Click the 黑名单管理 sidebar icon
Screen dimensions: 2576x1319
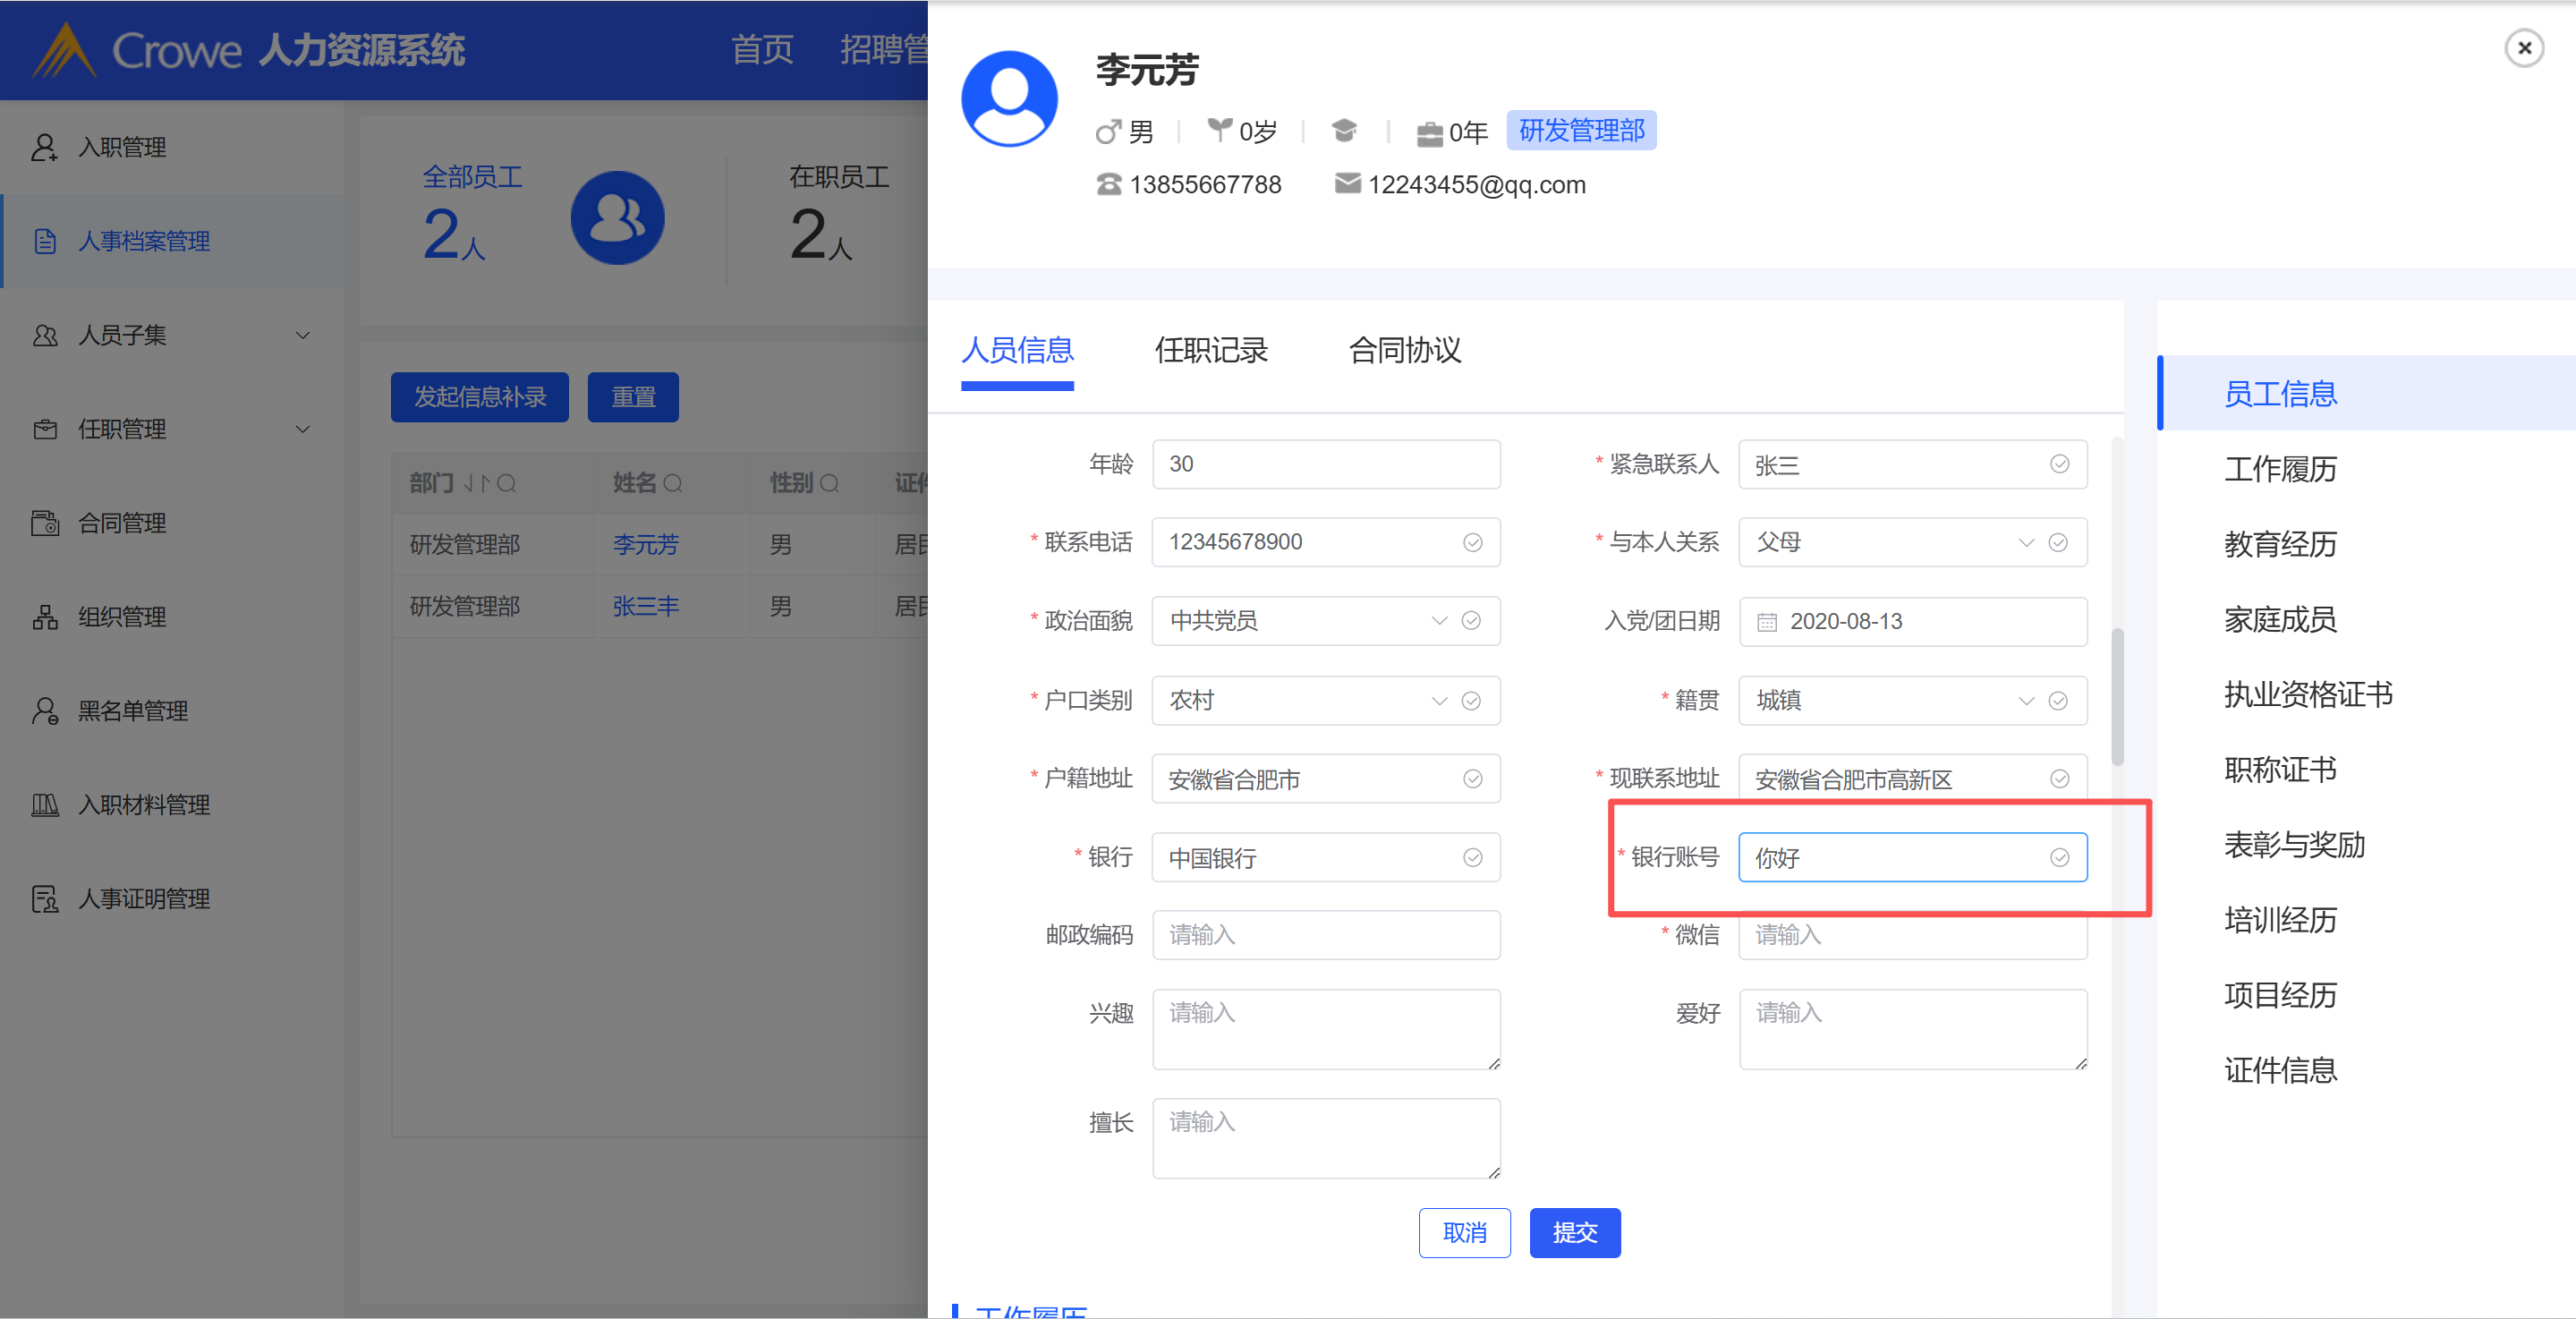coord(44,711)
